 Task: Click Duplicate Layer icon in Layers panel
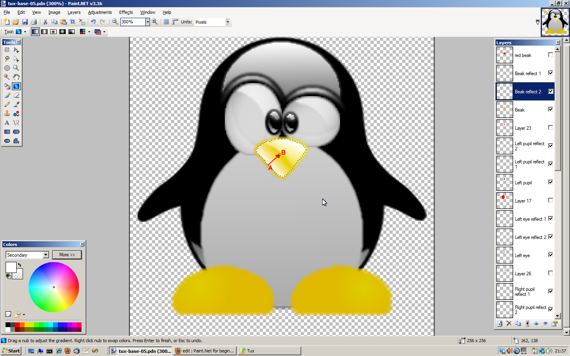click(518, 324)
